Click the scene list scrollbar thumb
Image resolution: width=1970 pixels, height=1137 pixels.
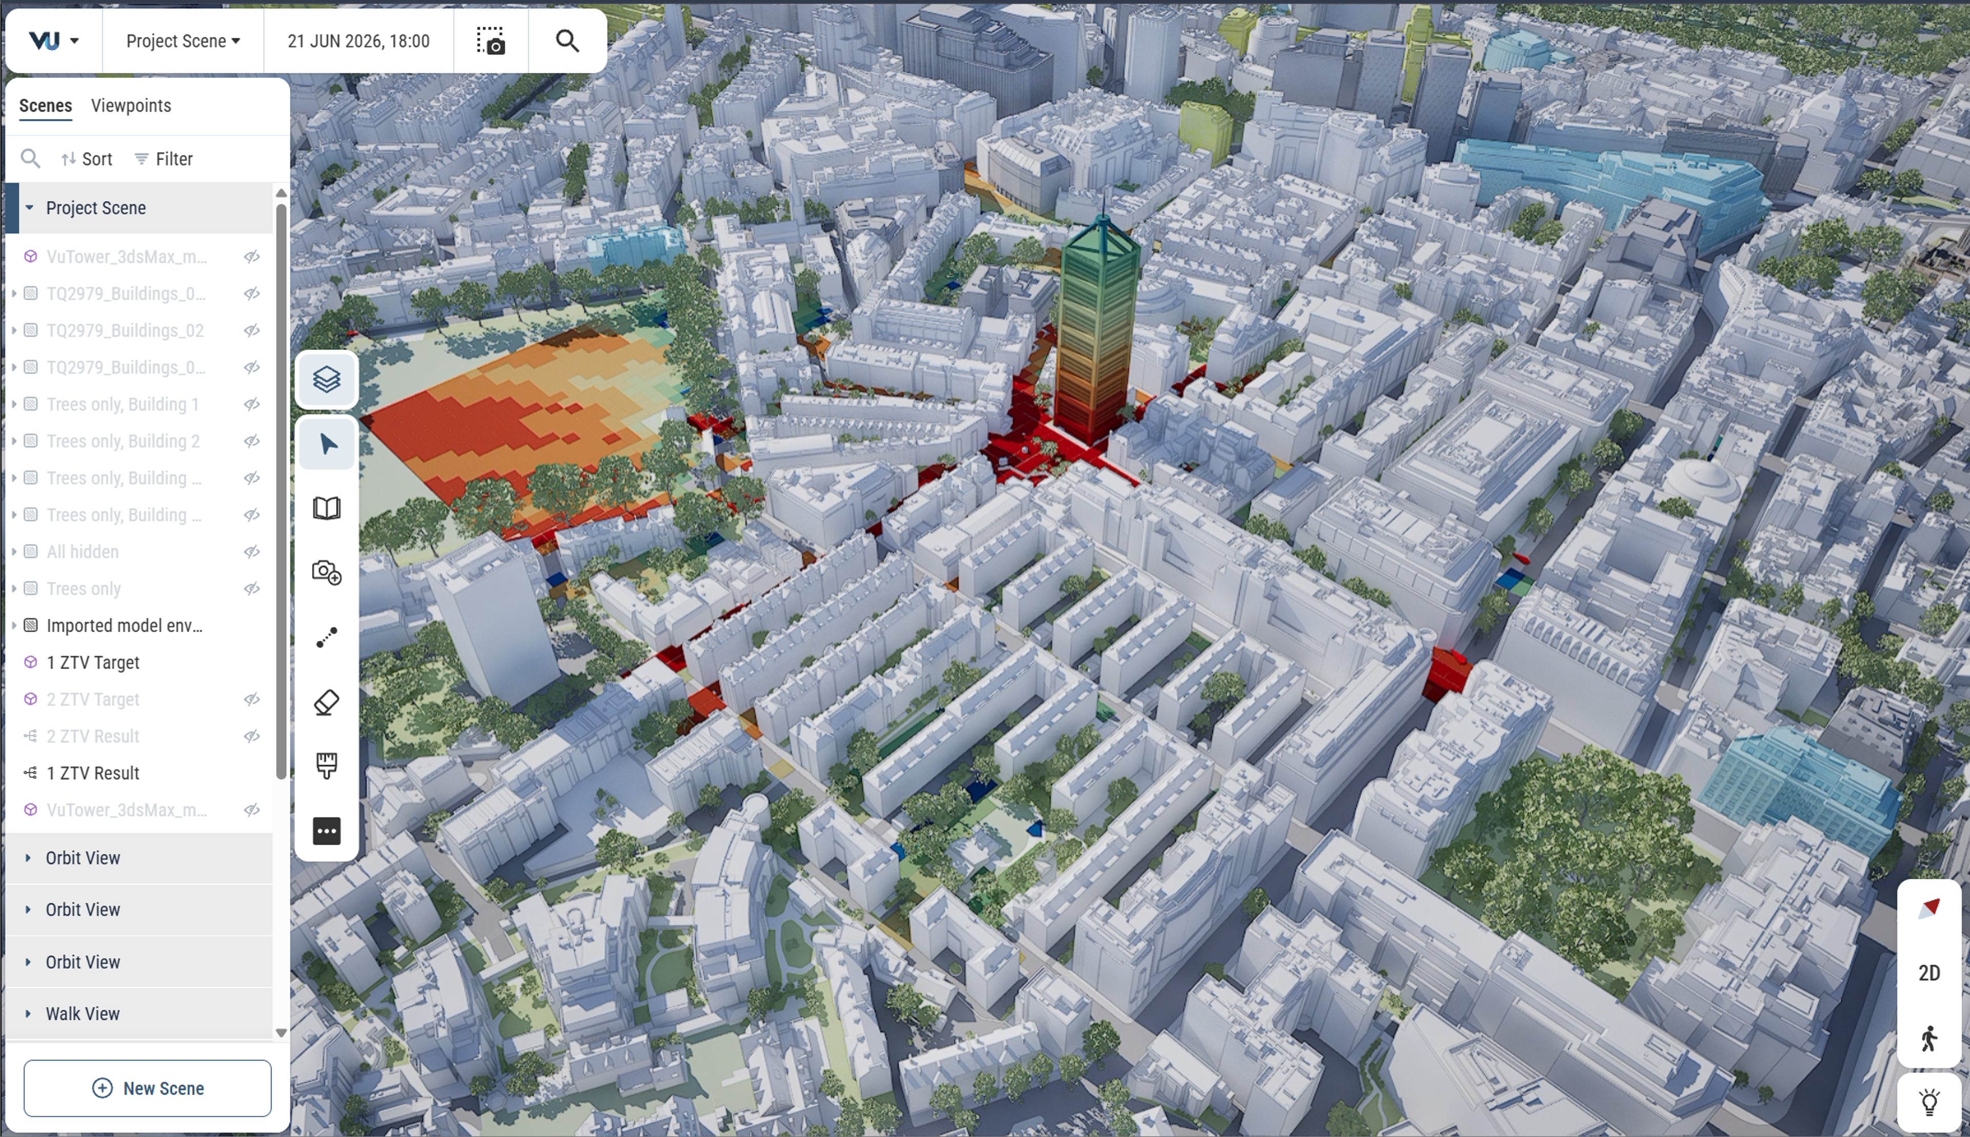tap(281, 492)
